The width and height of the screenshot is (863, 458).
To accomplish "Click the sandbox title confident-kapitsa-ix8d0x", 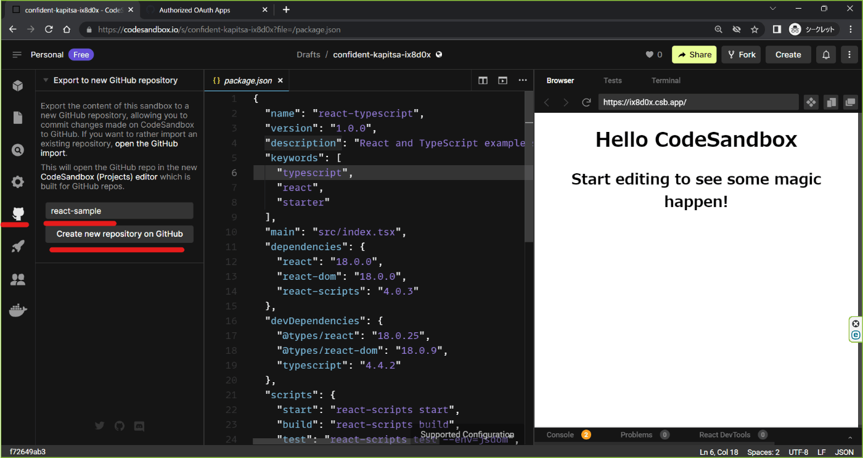I will [382, 55].
